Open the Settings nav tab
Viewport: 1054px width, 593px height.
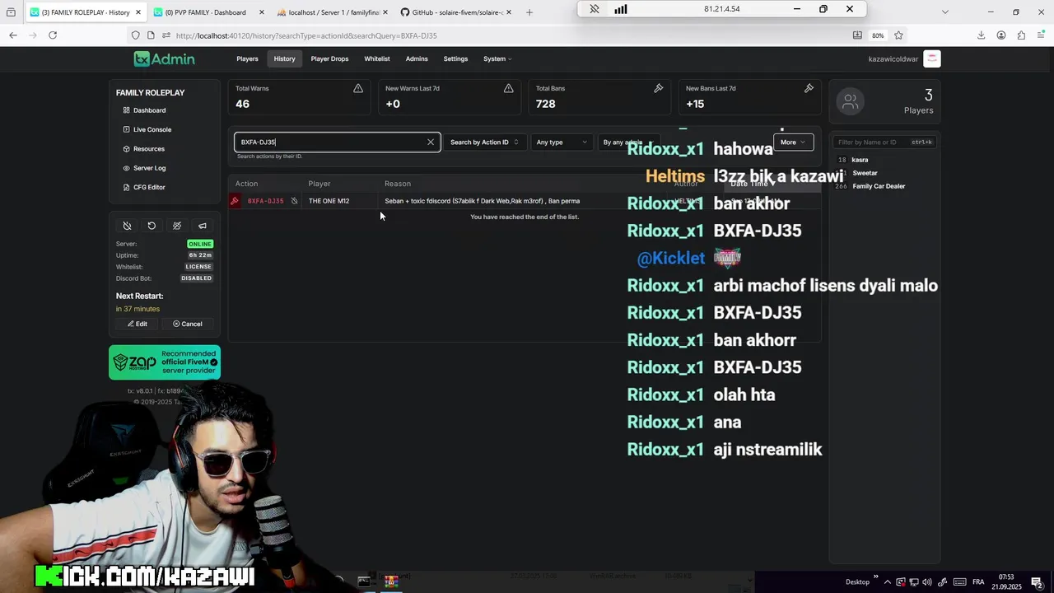click(x=455, y=58)
